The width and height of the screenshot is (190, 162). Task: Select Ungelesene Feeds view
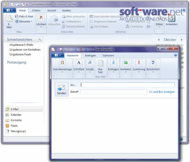pyautogui.click(x=20, y=54)
